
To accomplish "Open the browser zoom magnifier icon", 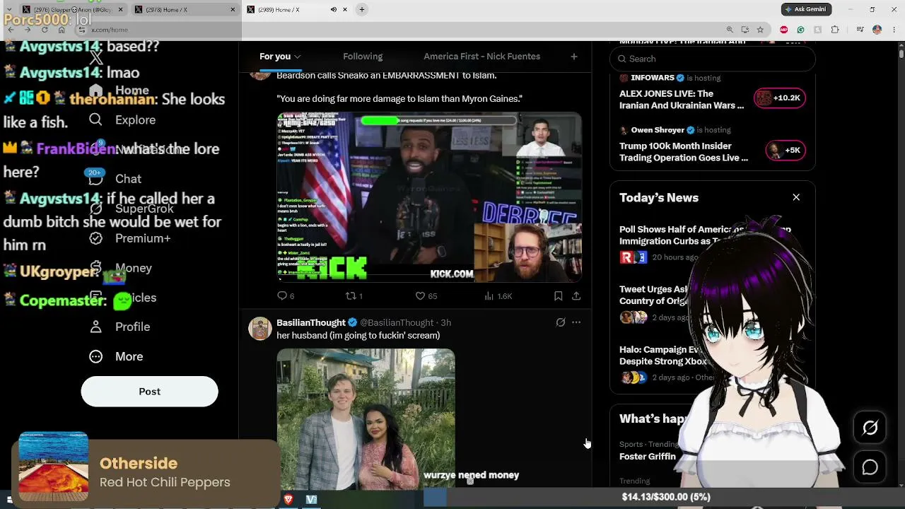I will 730,30.
